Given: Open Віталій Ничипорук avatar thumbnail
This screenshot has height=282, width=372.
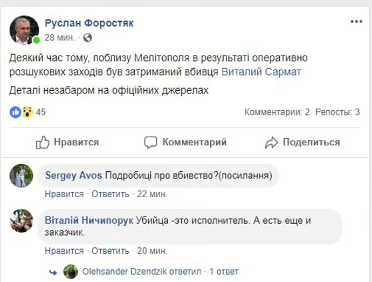Looking at the screenshot, I should 22,221.
